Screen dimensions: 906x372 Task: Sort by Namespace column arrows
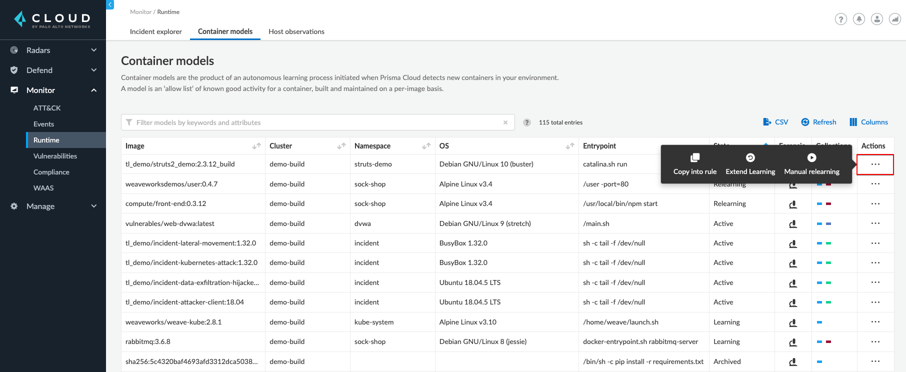[426, 146]
